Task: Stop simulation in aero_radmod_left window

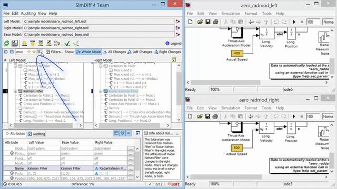Action: (x=302, y=22)
